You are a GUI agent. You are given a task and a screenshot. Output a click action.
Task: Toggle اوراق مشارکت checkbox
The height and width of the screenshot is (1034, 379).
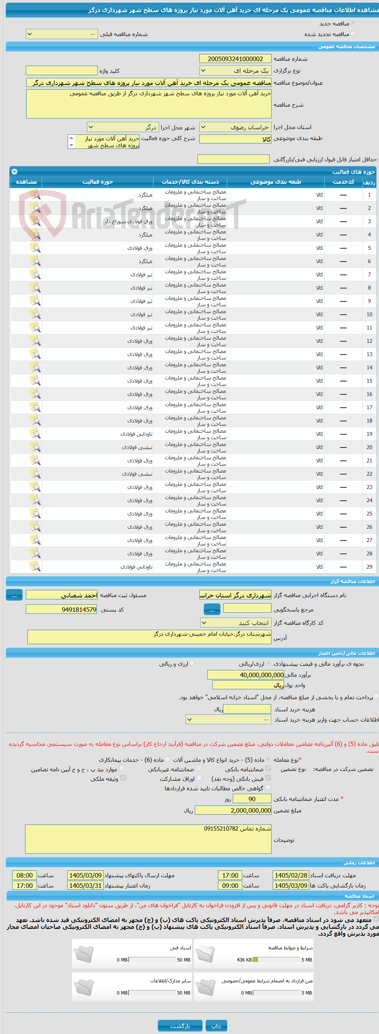click(x=199, y=778)
